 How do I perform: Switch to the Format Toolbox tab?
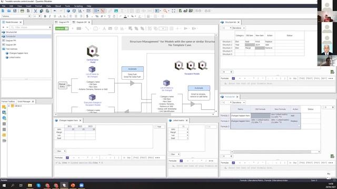(x=8, y=101)
